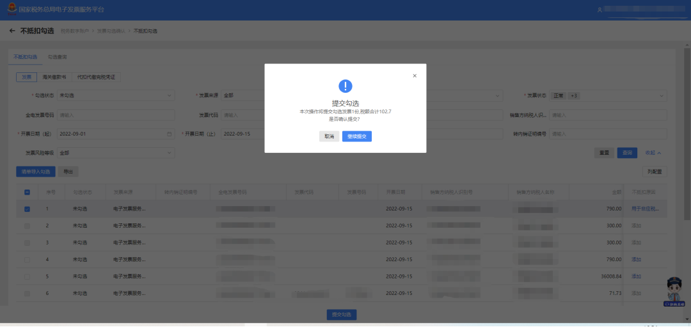Click the calendar icon in 开票日期（起）
This screenshot has height=327, width=691.
click(x=169, y=134)
